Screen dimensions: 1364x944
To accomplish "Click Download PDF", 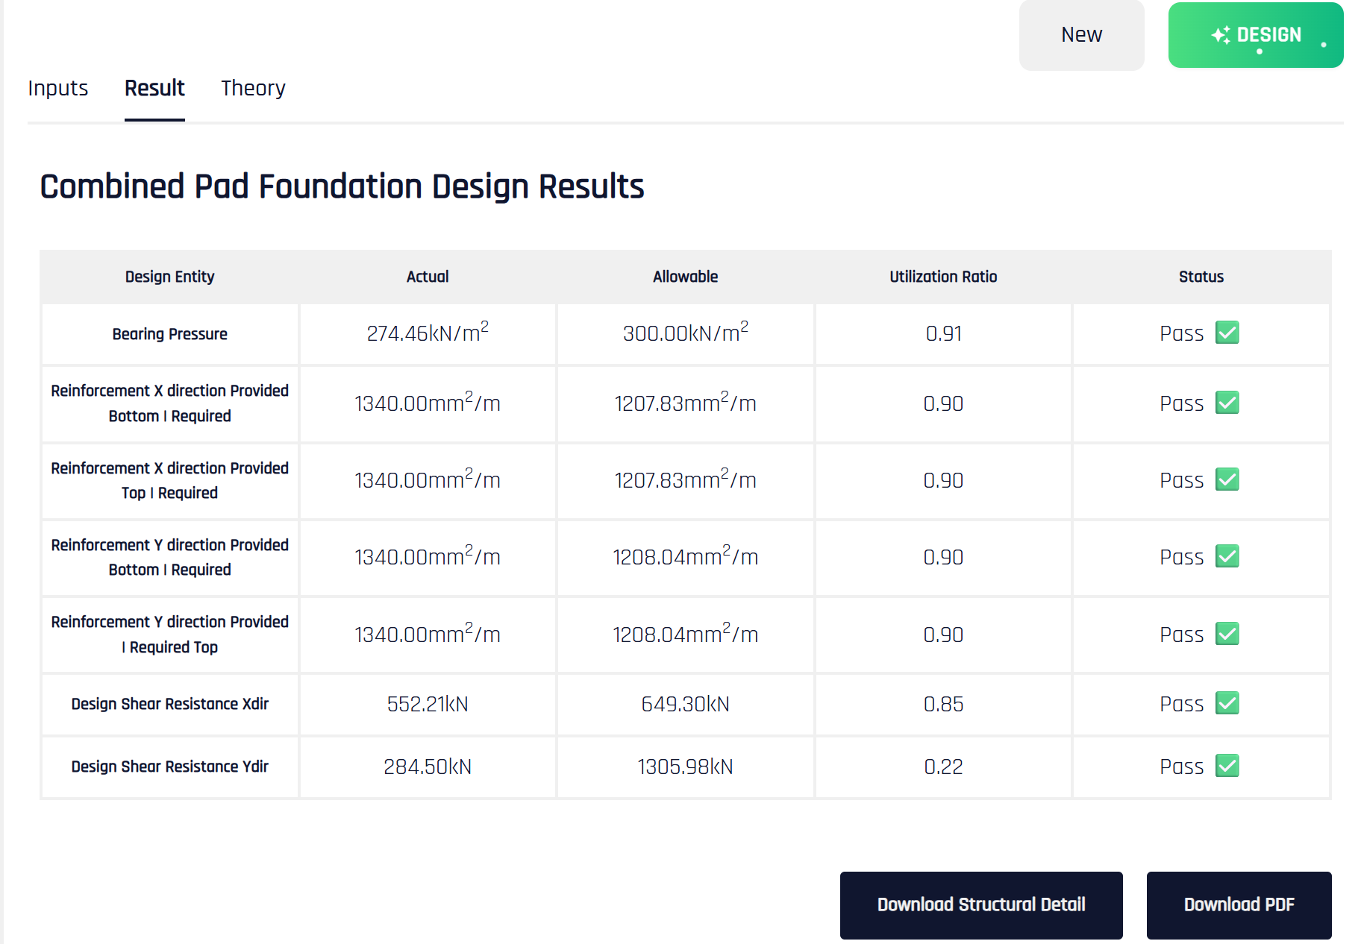I will click(1239, 904).
